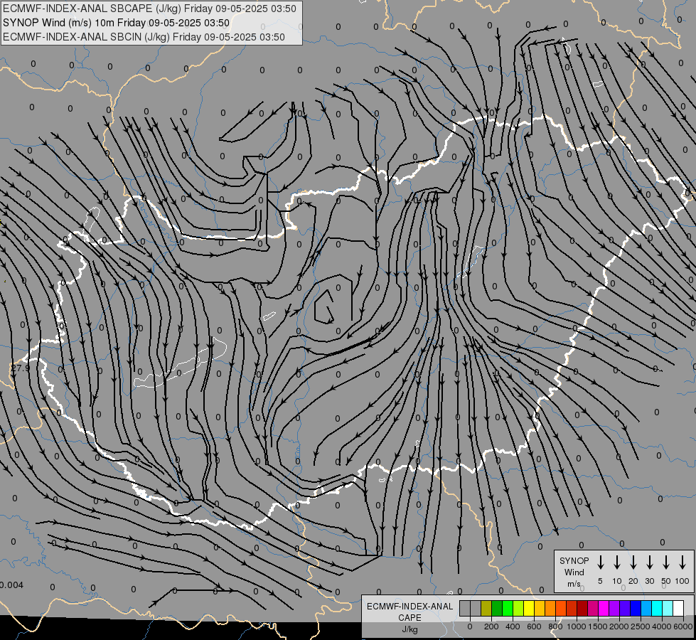Pick the yellow-green CAPE legend swatch
This screenshot has width=696, height=640.
click(518, 609)
